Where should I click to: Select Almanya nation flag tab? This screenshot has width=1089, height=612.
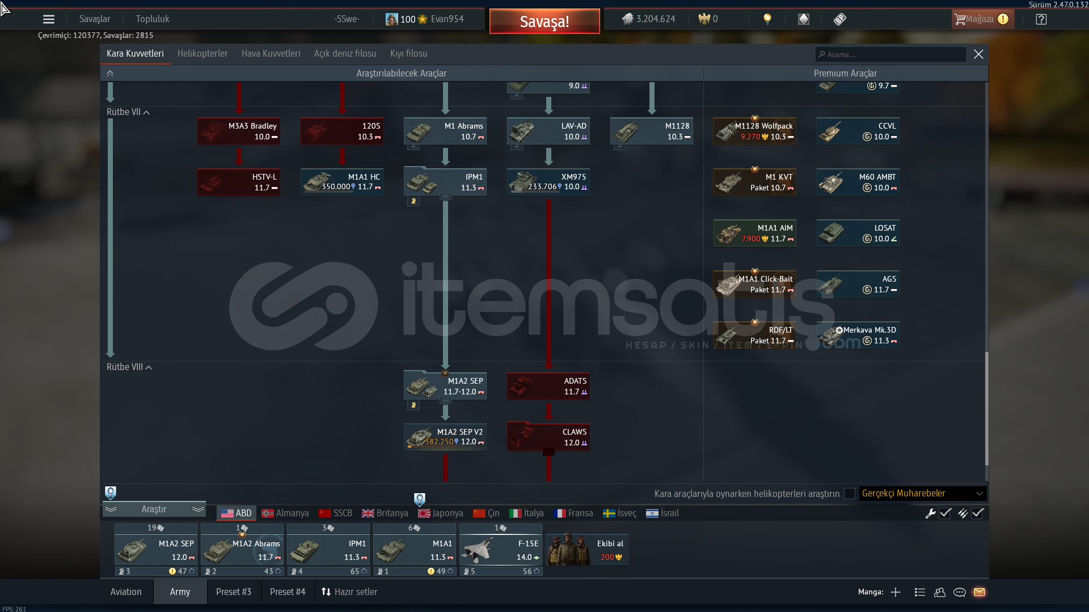point(286,513)
